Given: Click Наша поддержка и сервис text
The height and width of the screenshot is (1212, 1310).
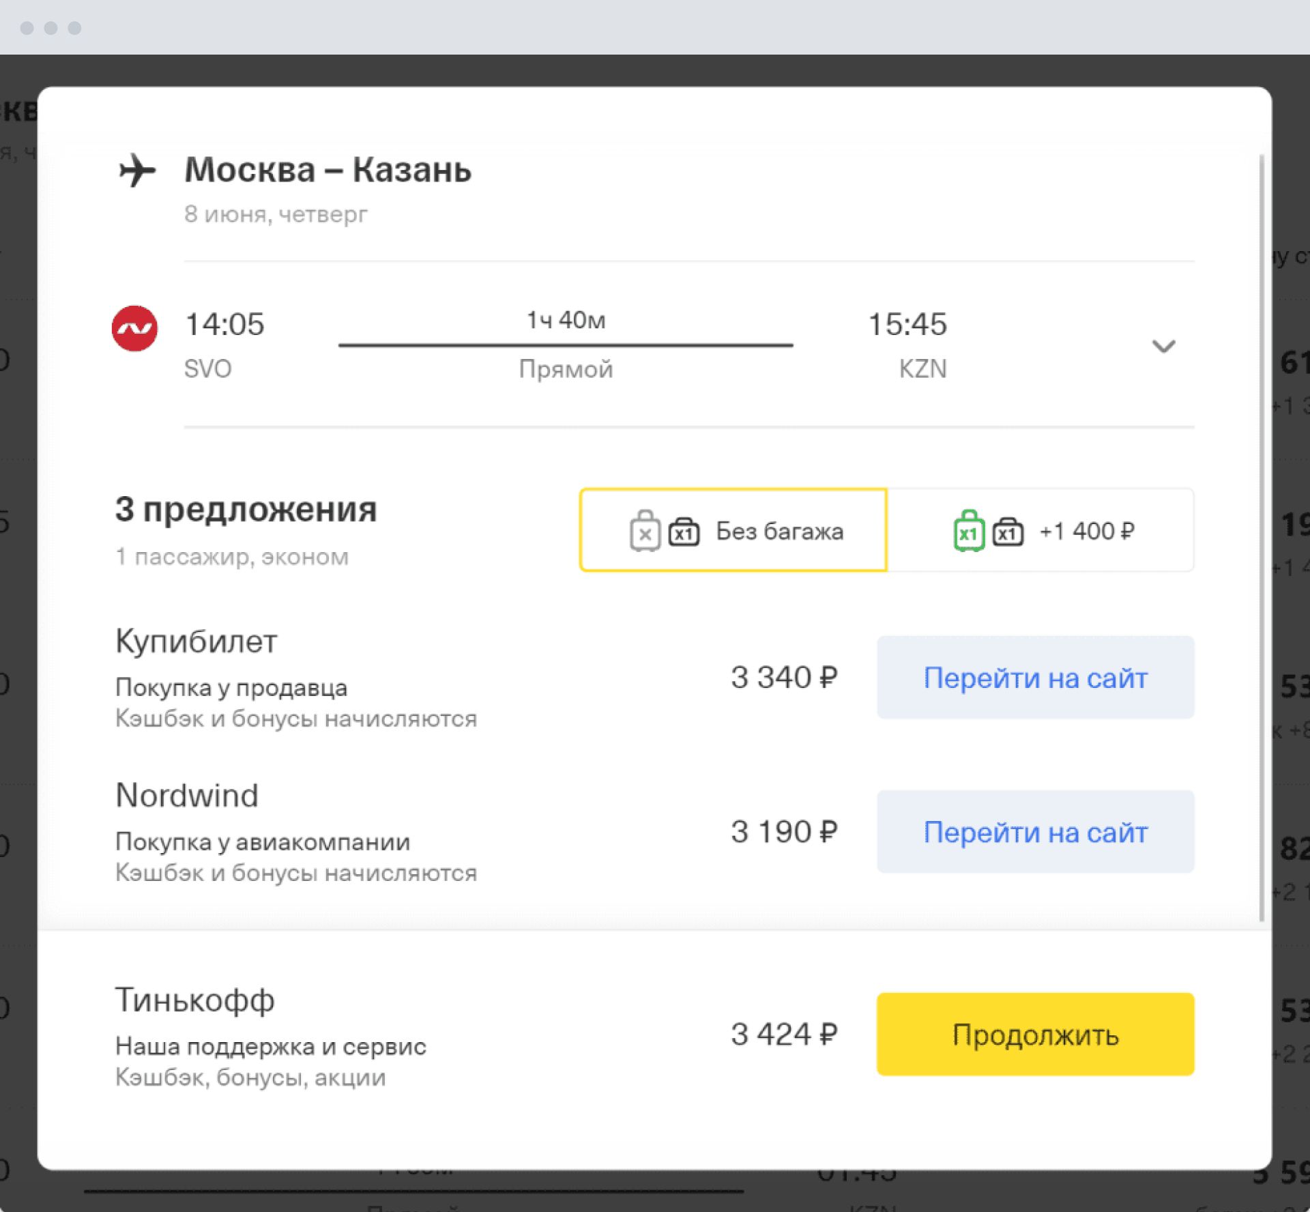Looking at the screenshot, I should [271, 1046].
